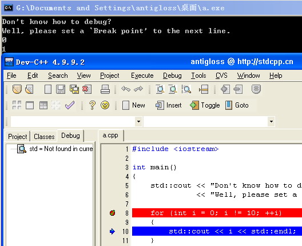This screenshot has height=246, width=302.
Task: Close the file with the red X page icon
Action: [87, 89]
